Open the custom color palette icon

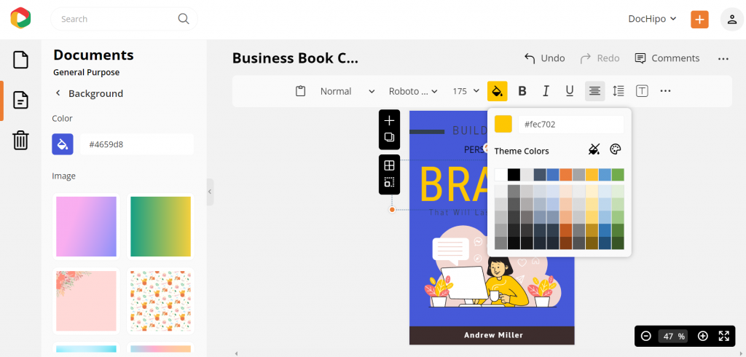pos(615,149)
